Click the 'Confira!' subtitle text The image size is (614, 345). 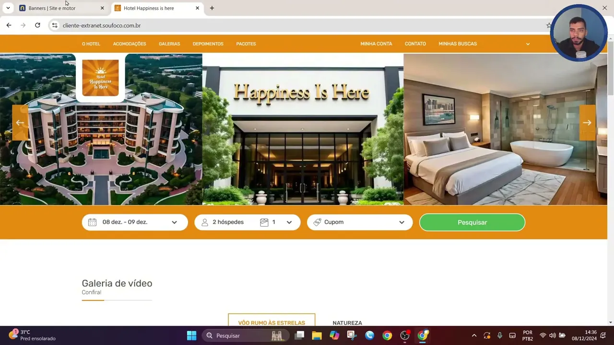point(92,292)
